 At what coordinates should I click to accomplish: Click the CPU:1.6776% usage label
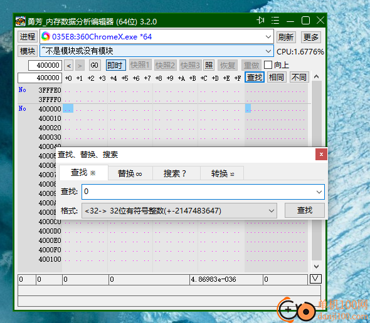click(300, 52)
